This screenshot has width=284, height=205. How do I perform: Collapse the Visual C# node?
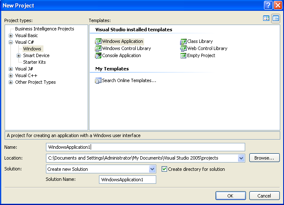11,42
